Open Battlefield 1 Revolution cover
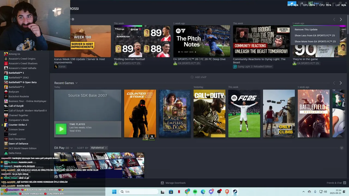Viewport: 349px width, 196px height. pyautogui.click(x=314, y=114)
